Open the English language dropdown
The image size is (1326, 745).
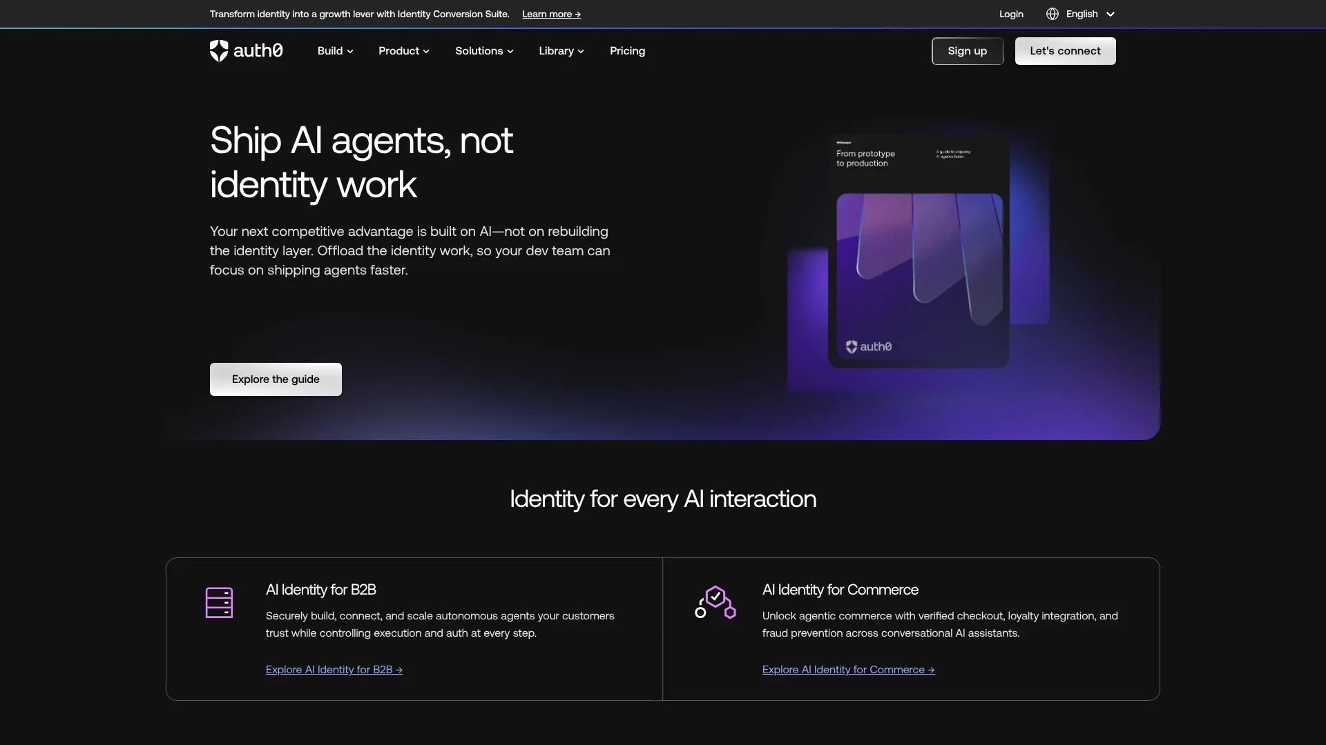(1081, 14)
